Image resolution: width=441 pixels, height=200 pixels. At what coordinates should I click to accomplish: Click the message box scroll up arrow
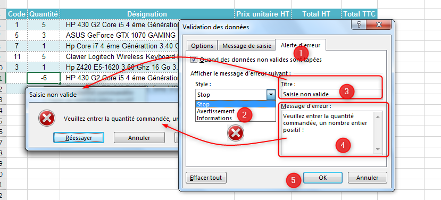(378, 116)
